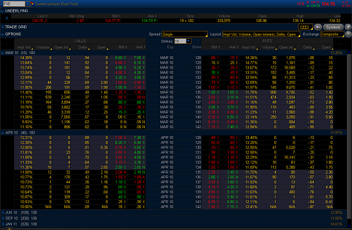
Task: Click MAR 10 128 call bid 6.80 C
Action: [x=121, y=58]
